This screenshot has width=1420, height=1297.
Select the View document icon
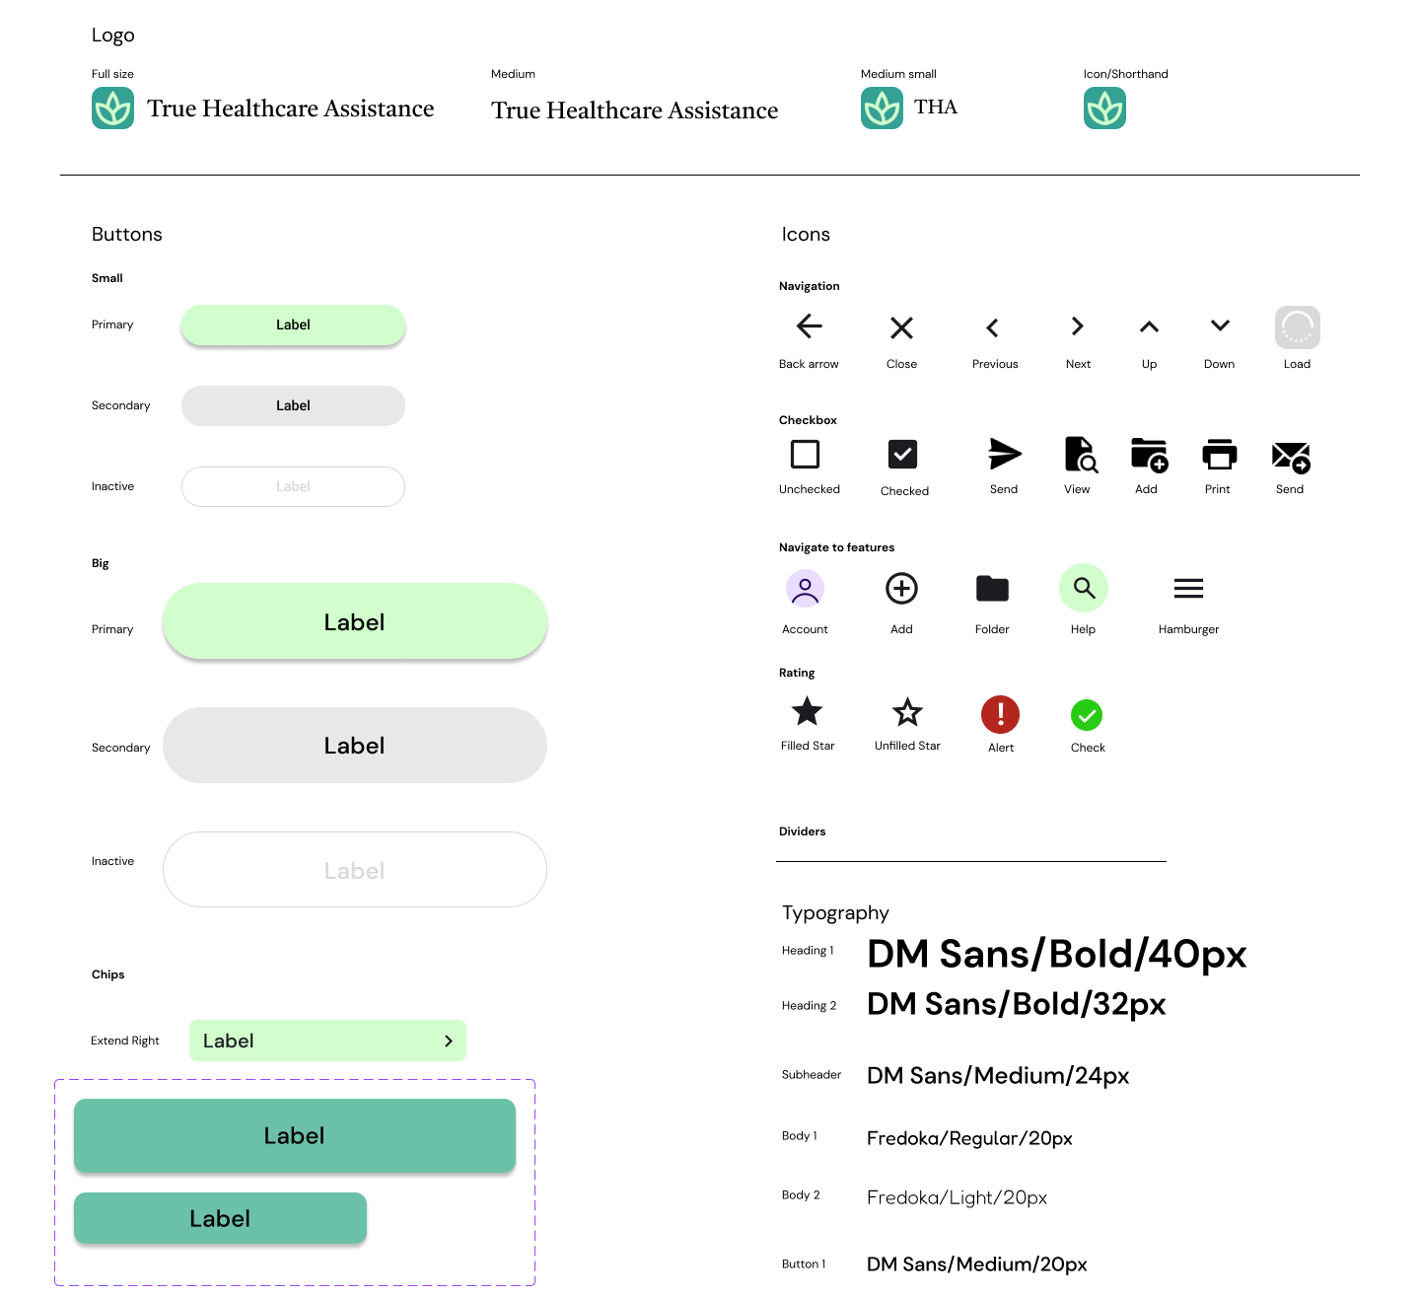1080,455
